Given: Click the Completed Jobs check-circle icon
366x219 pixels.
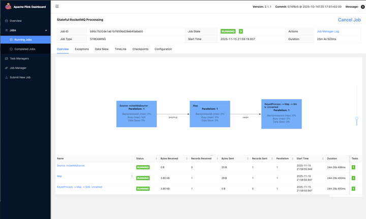Looking at the screenshot, I should pos(11,49).
